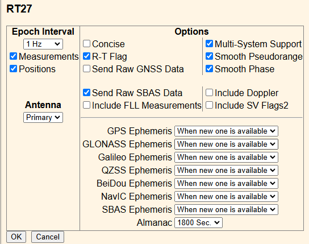Enable Include SV Flags2
The width and height of the screenshot is (309, 244).
209,105
